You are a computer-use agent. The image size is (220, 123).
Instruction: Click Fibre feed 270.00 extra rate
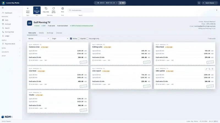point(207,57)
